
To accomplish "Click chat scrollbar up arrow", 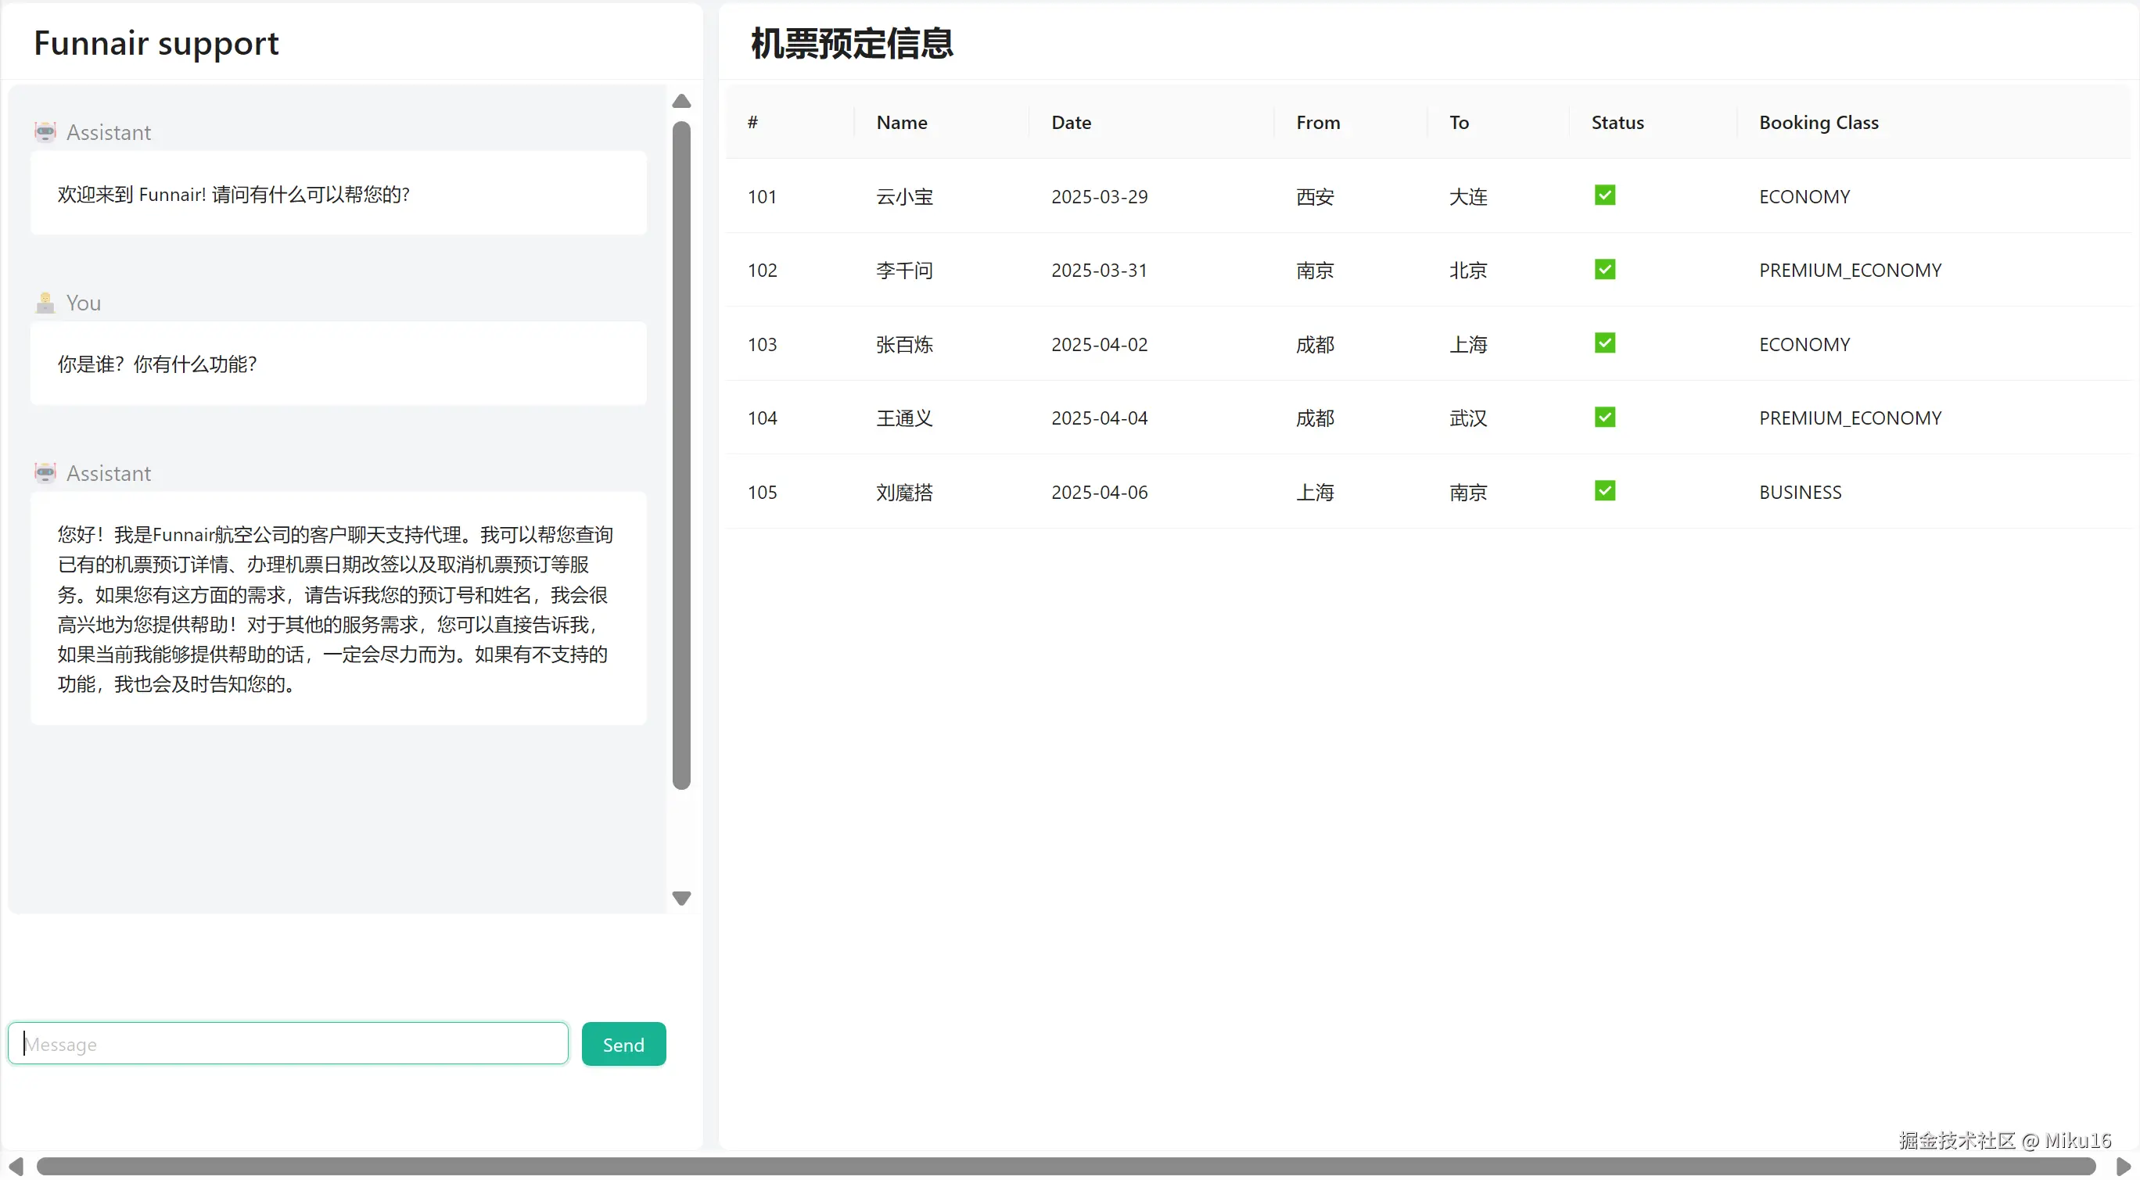I will [x=681, y=102].
